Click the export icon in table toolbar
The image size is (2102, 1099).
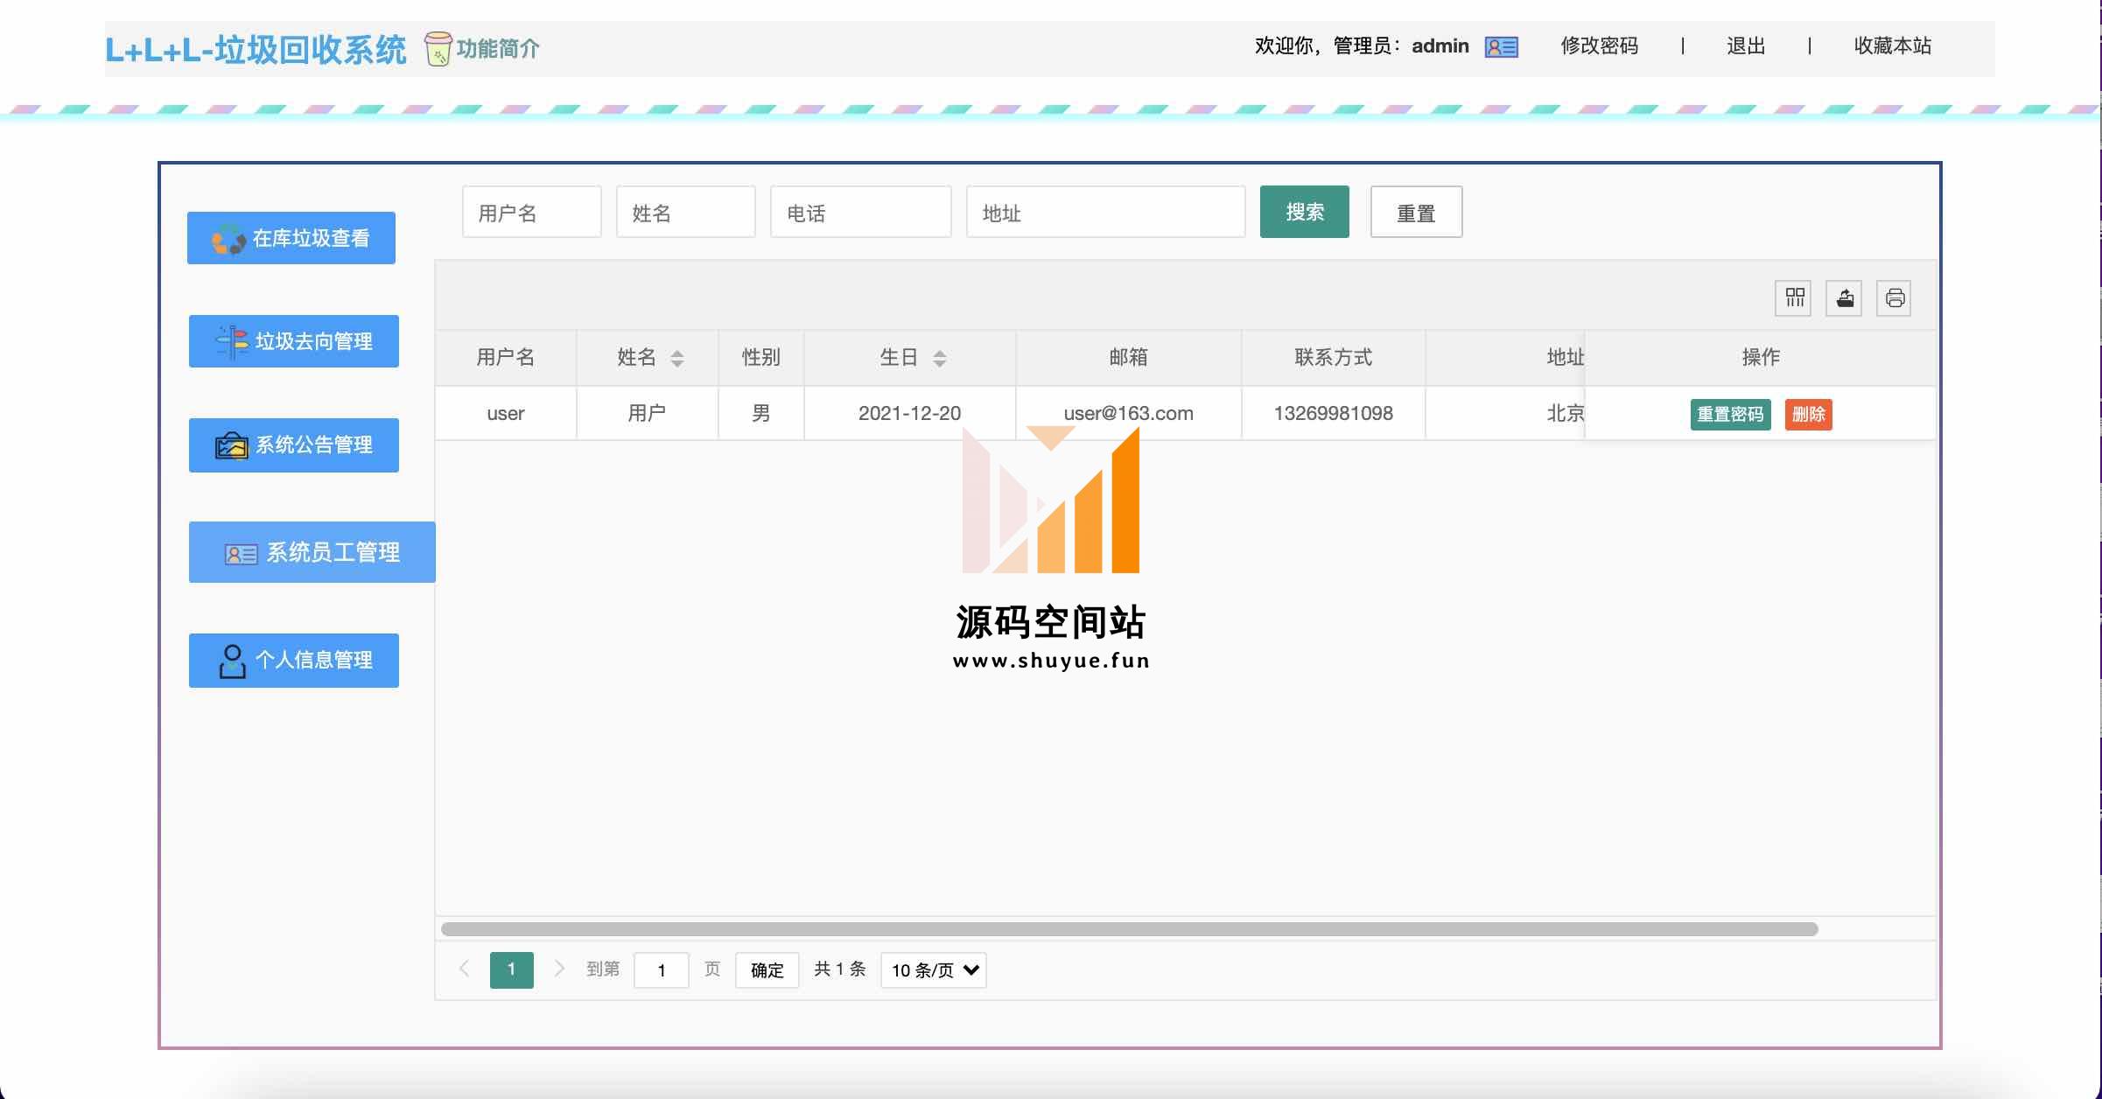pyautogui.click(x=1844, y=298)
